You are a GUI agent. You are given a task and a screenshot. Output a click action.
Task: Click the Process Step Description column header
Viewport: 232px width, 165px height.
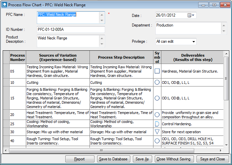point(121,57)
